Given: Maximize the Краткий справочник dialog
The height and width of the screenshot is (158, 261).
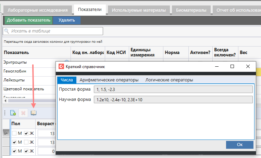Looking at the screenshot, I should point(232,67).
